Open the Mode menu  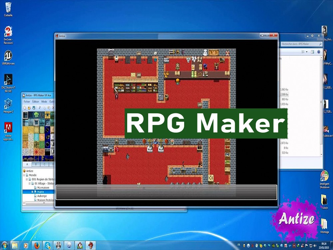pos(44,102)
